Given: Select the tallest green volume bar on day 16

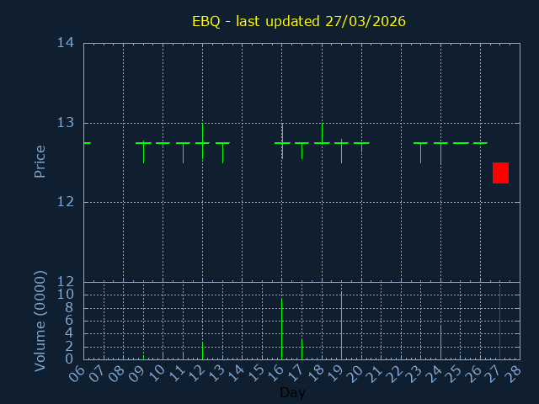Looking at the screenshot, I should [x=281, y=328].
